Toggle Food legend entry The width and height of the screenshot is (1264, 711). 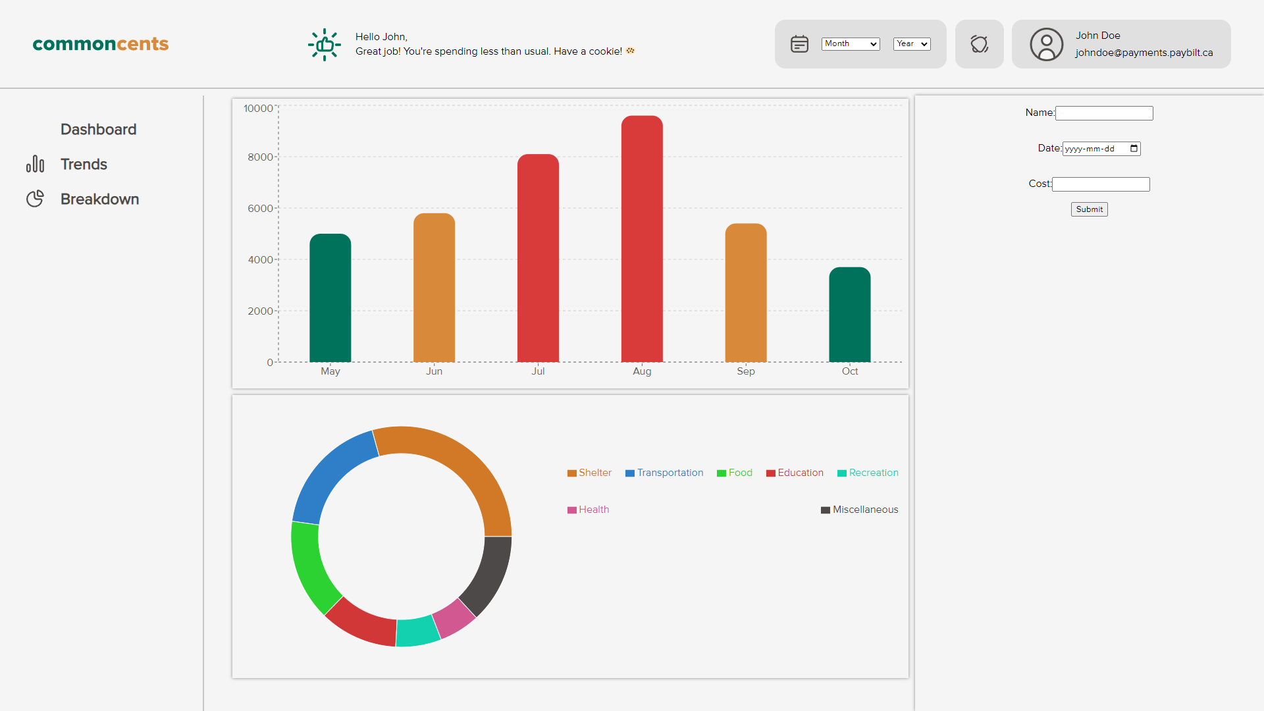point(735,473)
